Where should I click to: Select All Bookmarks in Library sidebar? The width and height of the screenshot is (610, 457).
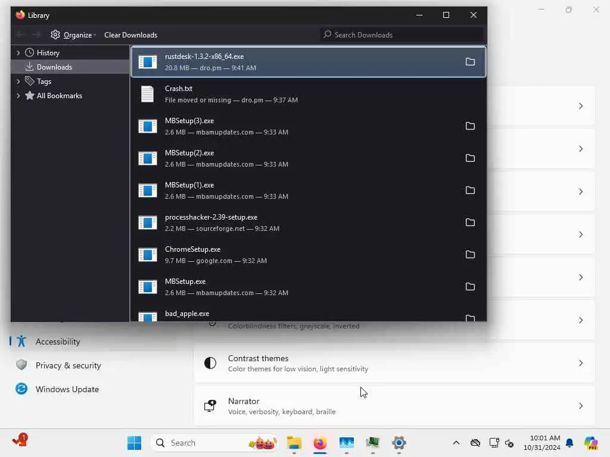(70, 96)
